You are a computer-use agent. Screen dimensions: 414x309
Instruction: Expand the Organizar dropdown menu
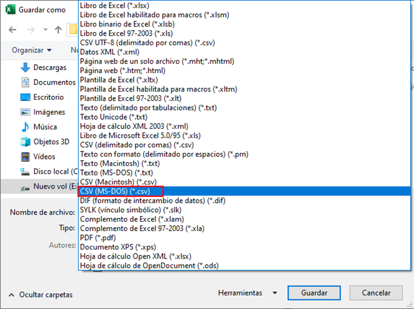point(31,50)
